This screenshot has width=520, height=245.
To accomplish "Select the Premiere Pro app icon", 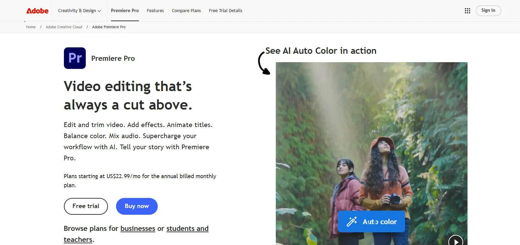I will pos(75,58).
